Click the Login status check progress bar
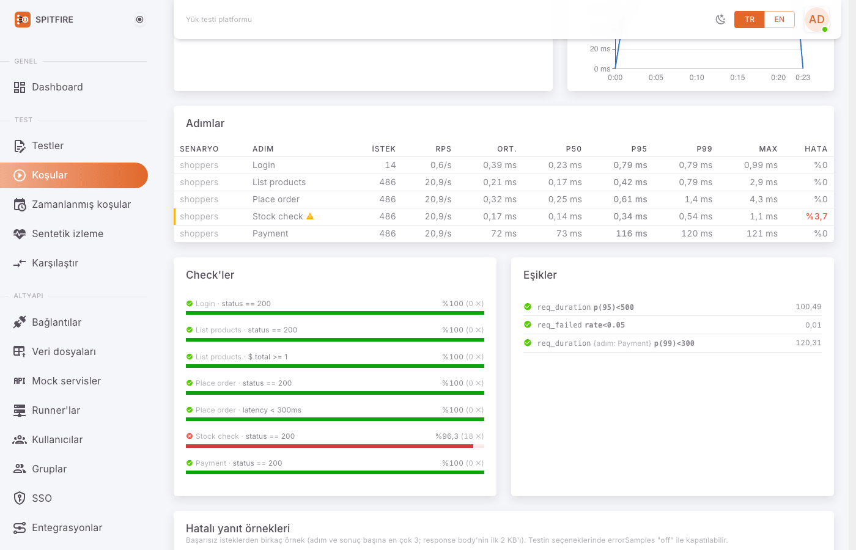Image resolution: width=856 pixels, height=550 pixels. click(335, 313)
